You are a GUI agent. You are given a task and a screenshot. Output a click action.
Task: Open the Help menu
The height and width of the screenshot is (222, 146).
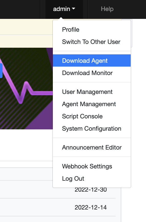[107, 9]
